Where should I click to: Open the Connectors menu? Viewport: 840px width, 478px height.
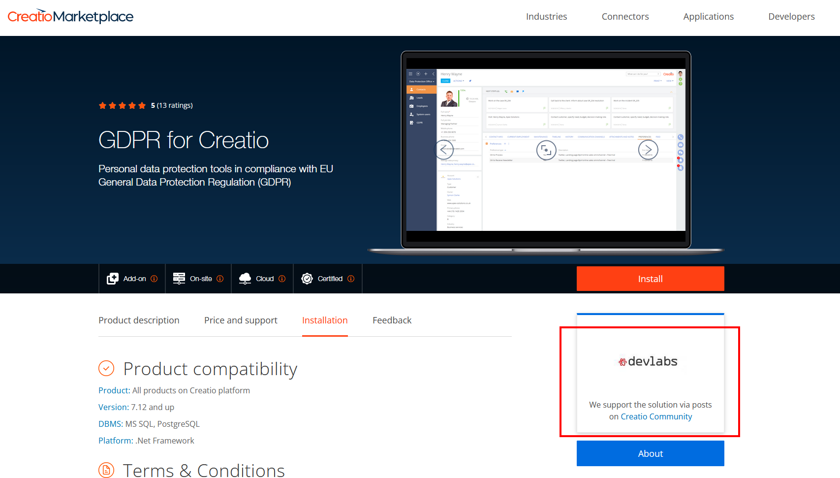(625, 16)
